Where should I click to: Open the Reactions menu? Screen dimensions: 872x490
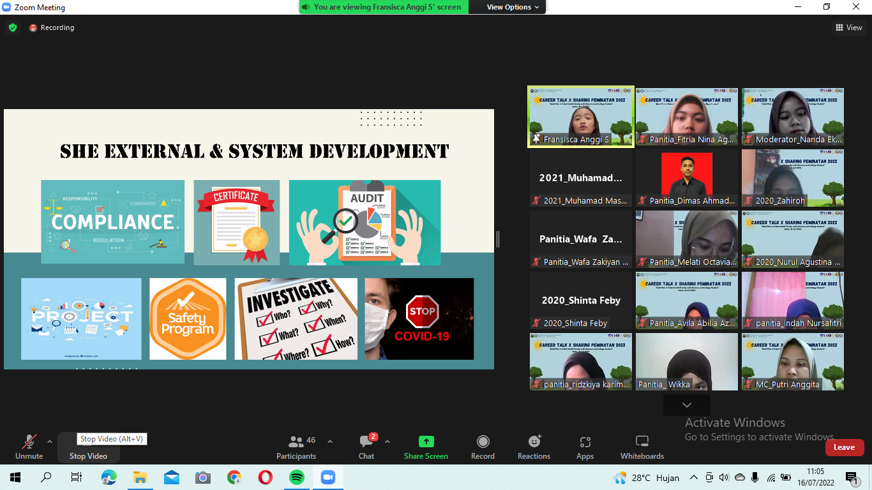[x=534, y=447]
